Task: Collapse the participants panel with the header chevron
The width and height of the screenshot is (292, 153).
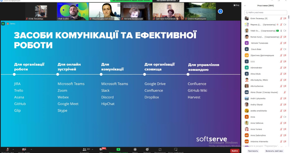Action: coord(245,6)
